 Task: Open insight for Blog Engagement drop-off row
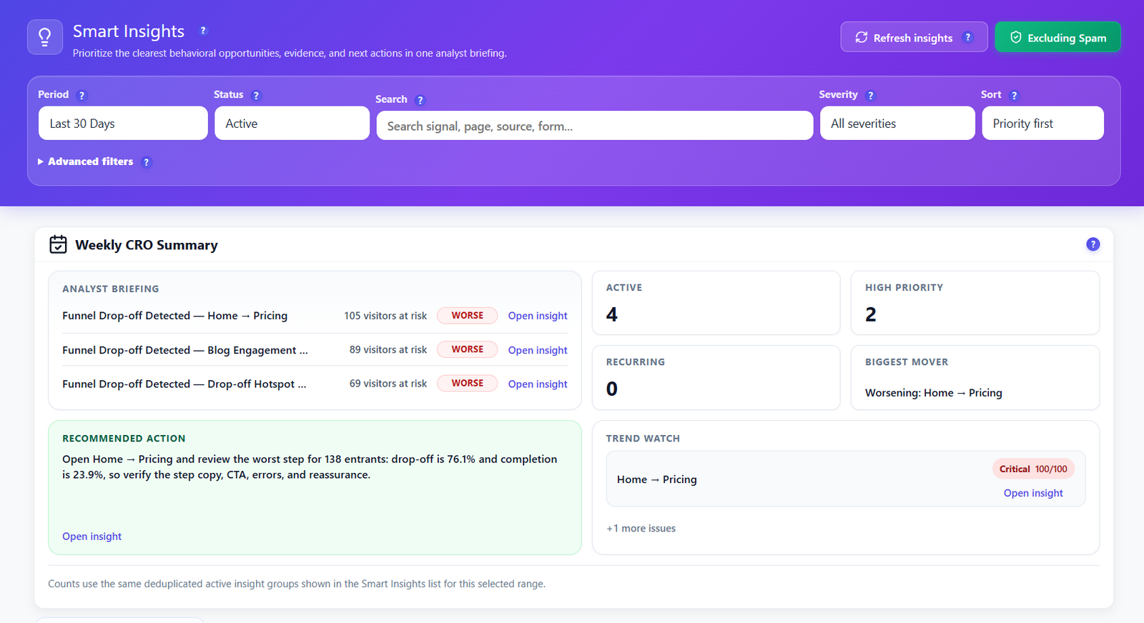pyautogui.click(x=538, y=350)
